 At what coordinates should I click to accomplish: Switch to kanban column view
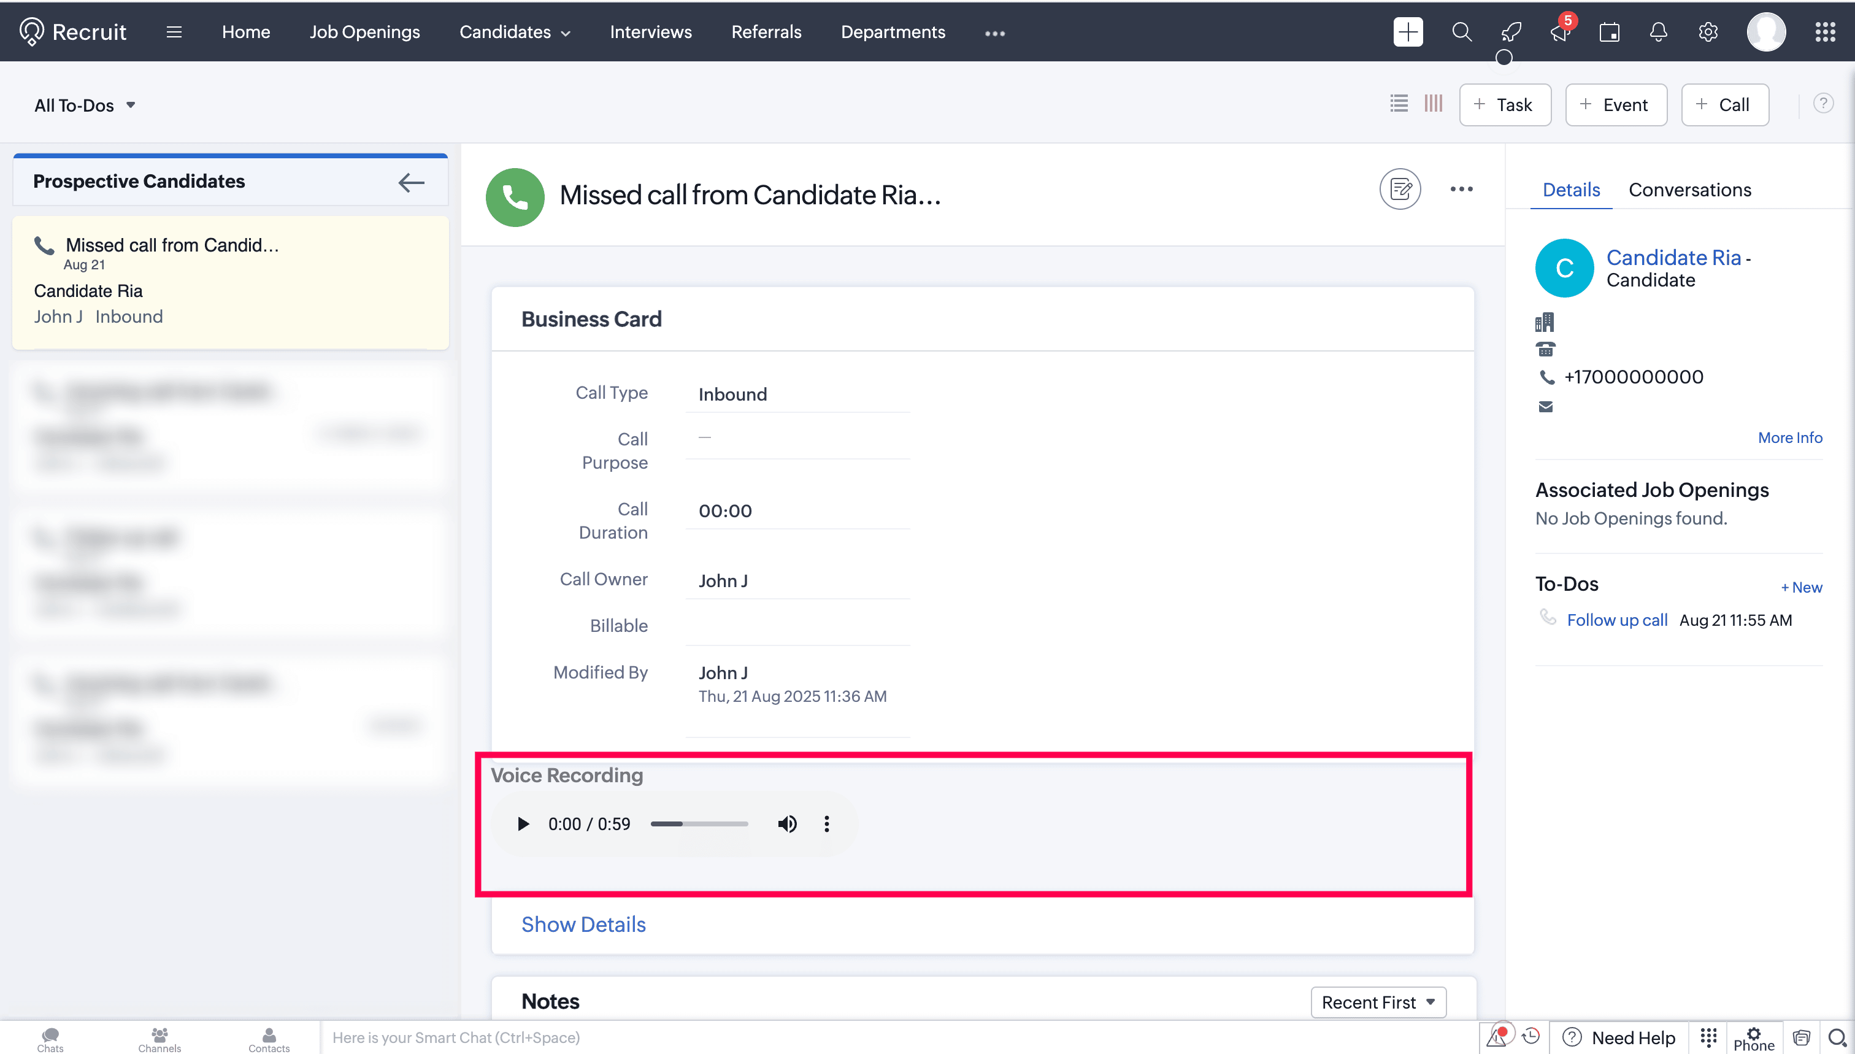point(1433,104)
